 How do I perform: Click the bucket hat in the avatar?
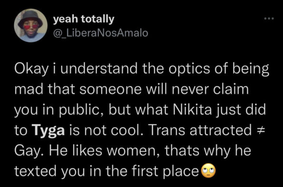pos(30,19)
